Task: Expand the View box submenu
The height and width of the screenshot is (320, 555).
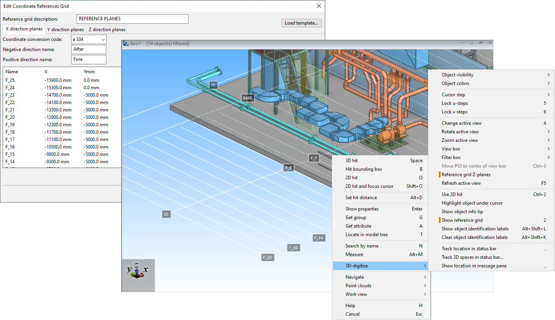Action: pos(492,149)
